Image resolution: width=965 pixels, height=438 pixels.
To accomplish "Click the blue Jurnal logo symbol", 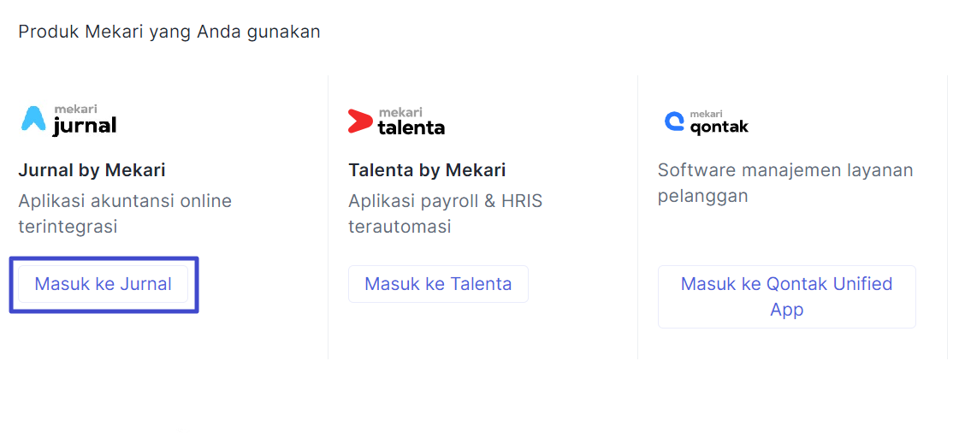I will pos(34,119).
